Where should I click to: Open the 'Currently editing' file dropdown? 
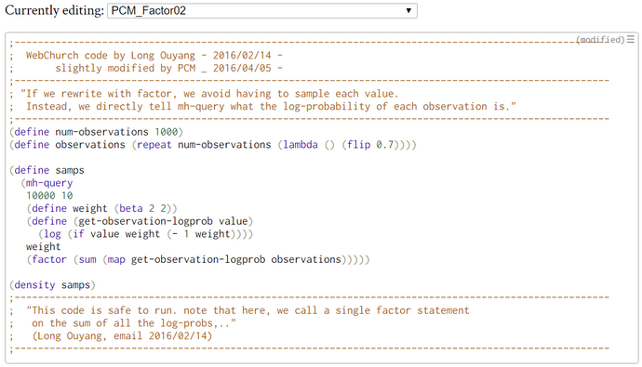pyautogui.click(x=262, y=10)
